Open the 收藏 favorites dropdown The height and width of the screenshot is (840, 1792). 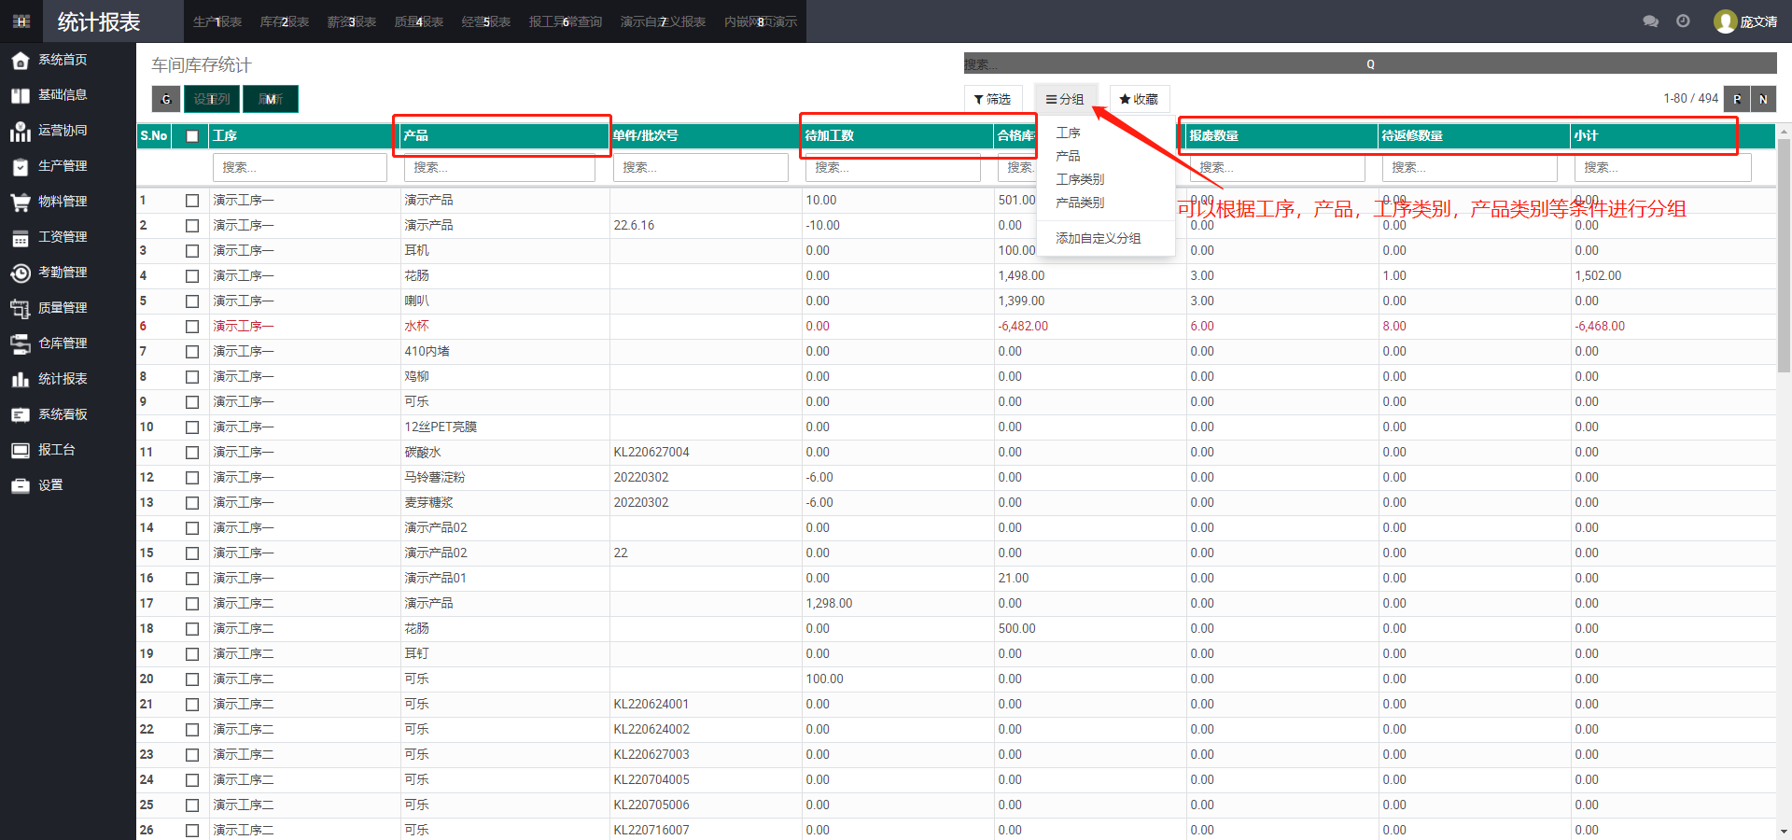1139,99
